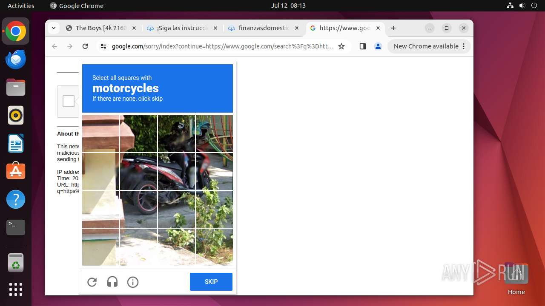Launch Google Chrome from the dock
Viewport: 545px width, 306px height.
(16, 31)
